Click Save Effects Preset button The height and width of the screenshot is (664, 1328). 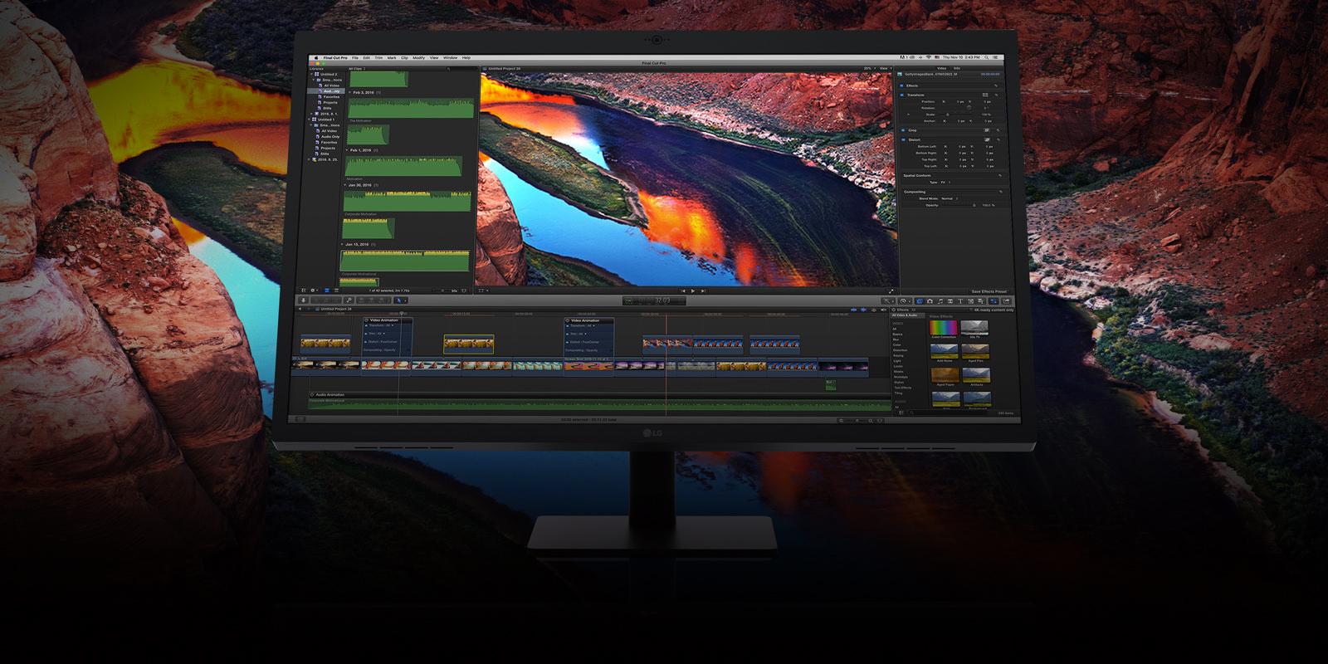point(989,291)
